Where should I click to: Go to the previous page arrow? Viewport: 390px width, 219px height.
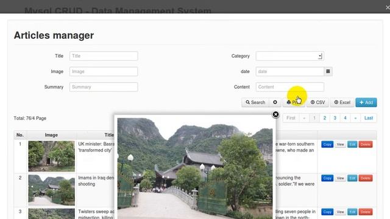click(x=304, y=118)
